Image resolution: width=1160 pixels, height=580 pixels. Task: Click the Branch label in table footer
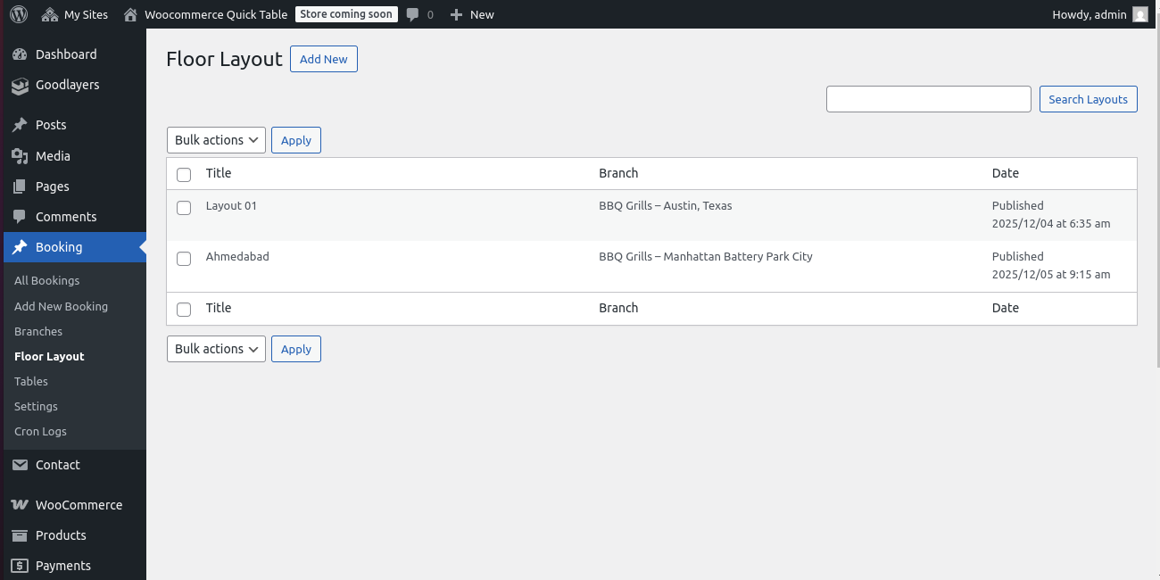[x=618, y=308]
